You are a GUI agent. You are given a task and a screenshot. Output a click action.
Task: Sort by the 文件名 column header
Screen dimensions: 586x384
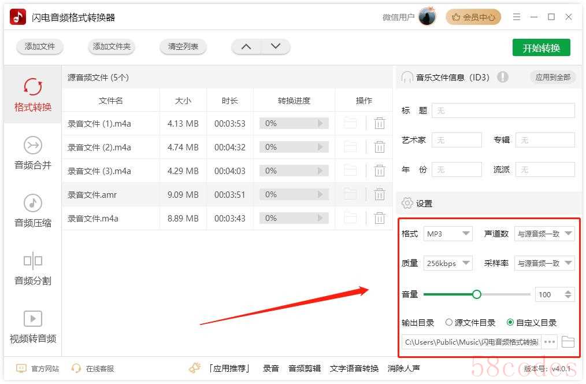110,101
